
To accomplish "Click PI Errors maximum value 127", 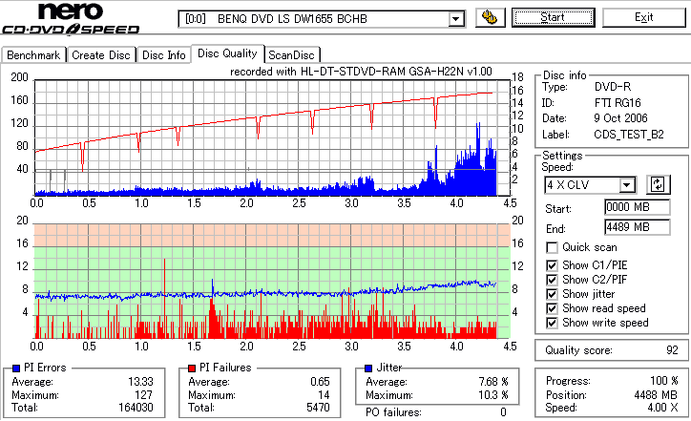I will click(x=144, y=394).
